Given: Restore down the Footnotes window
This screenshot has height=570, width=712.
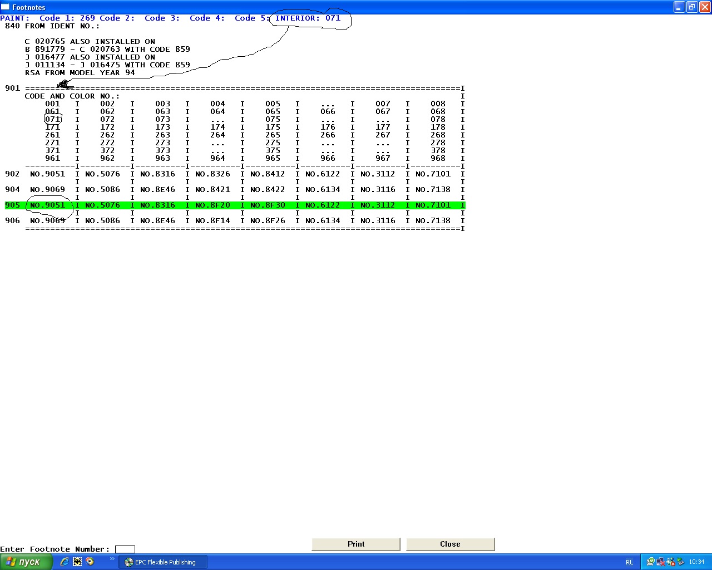Looking at the screenshot, I should click(x=692, y=7).
